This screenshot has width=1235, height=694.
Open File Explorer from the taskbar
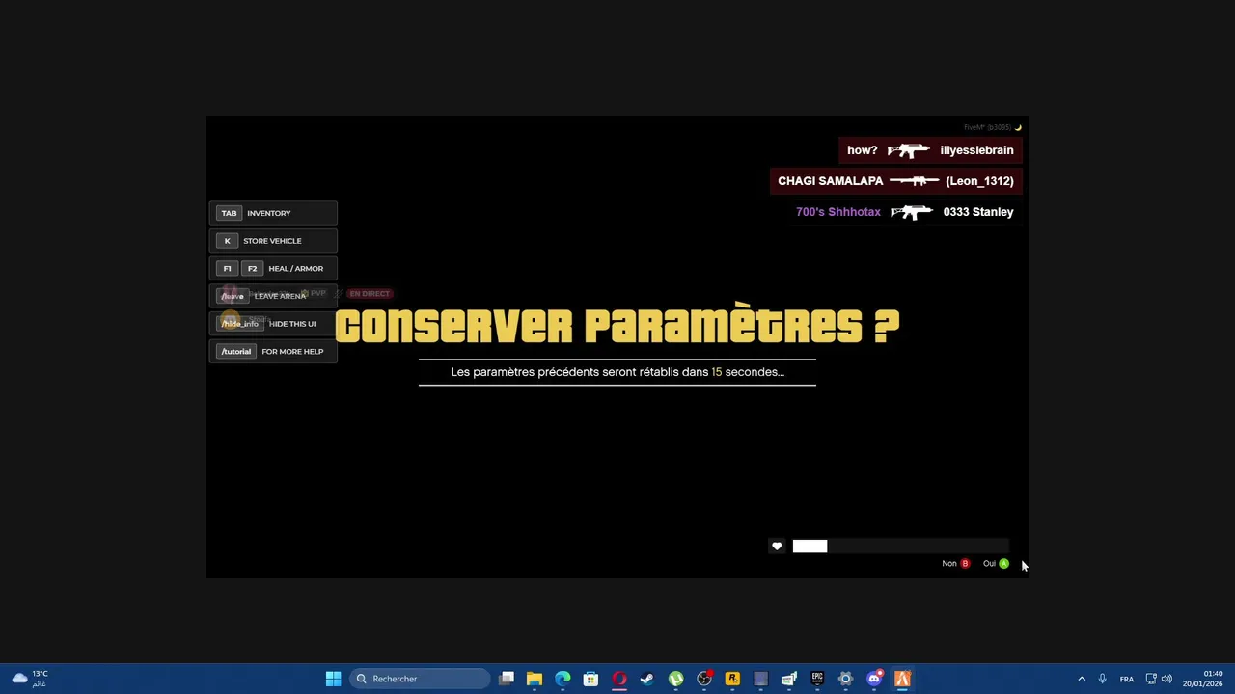(535, 679)
